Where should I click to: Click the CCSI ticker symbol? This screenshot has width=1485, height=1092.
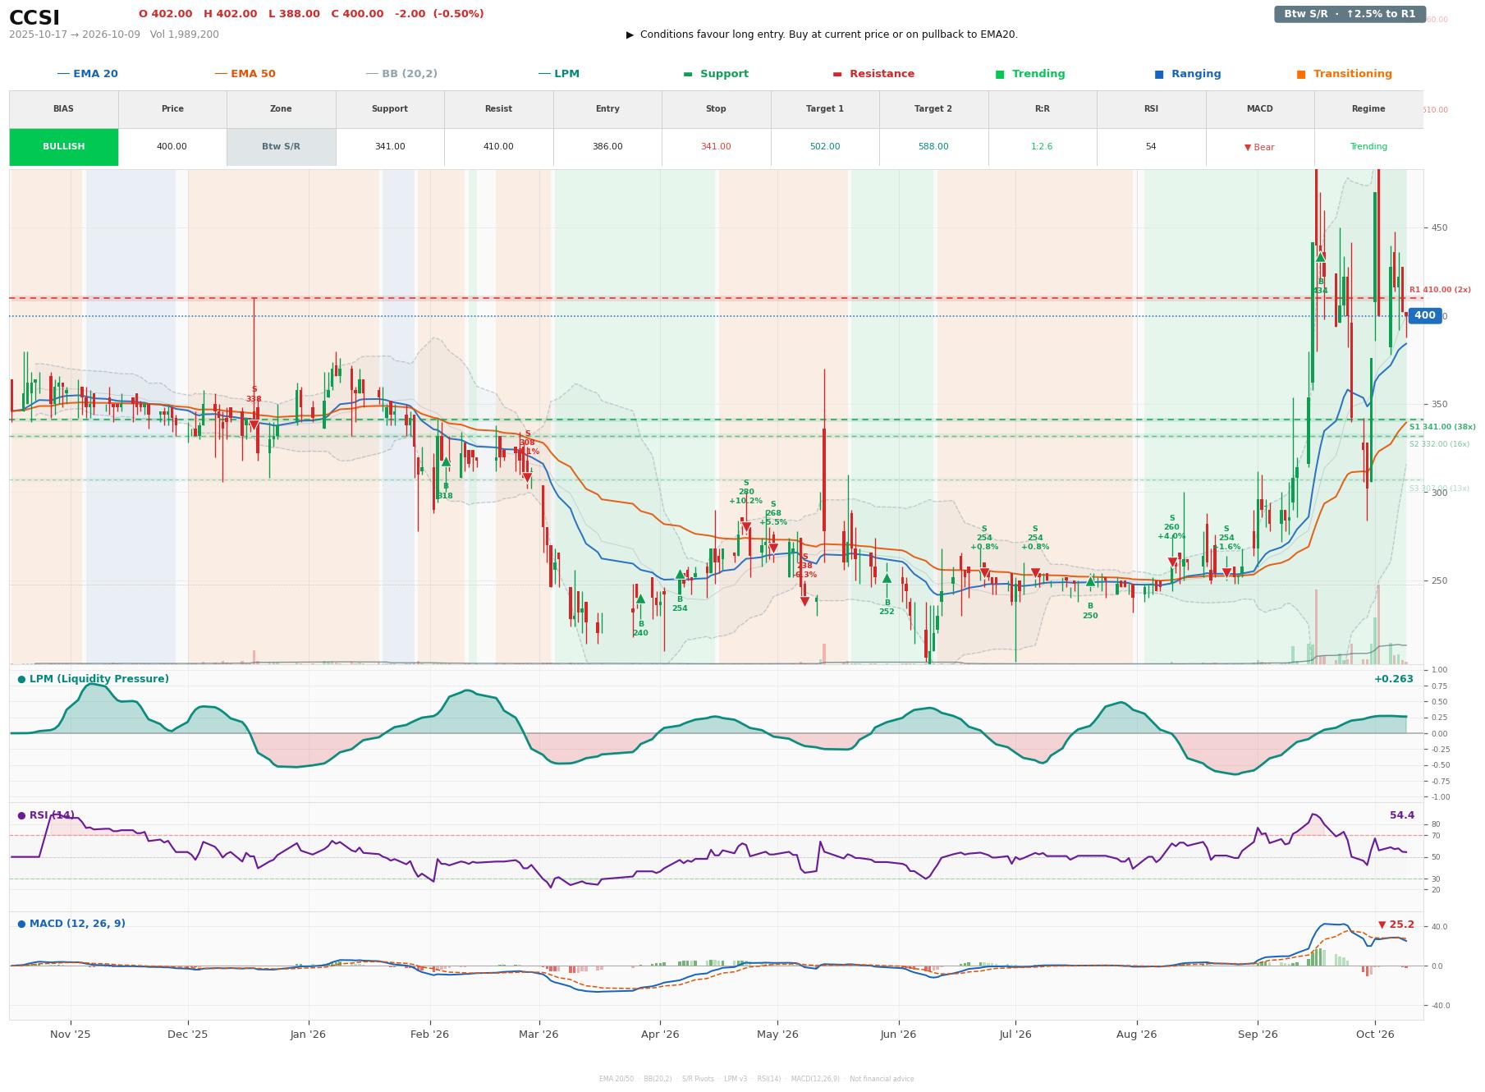point(34,17)
